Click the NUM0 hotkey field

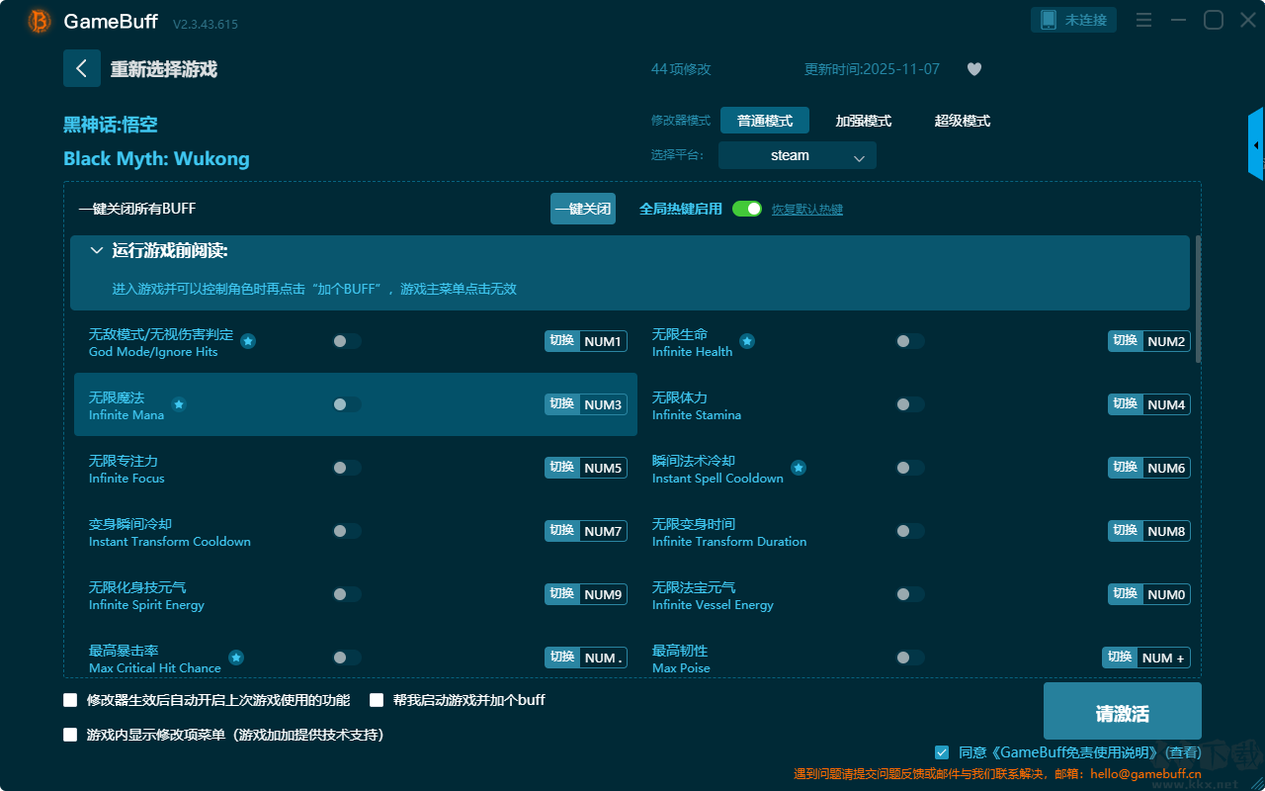1166,594
